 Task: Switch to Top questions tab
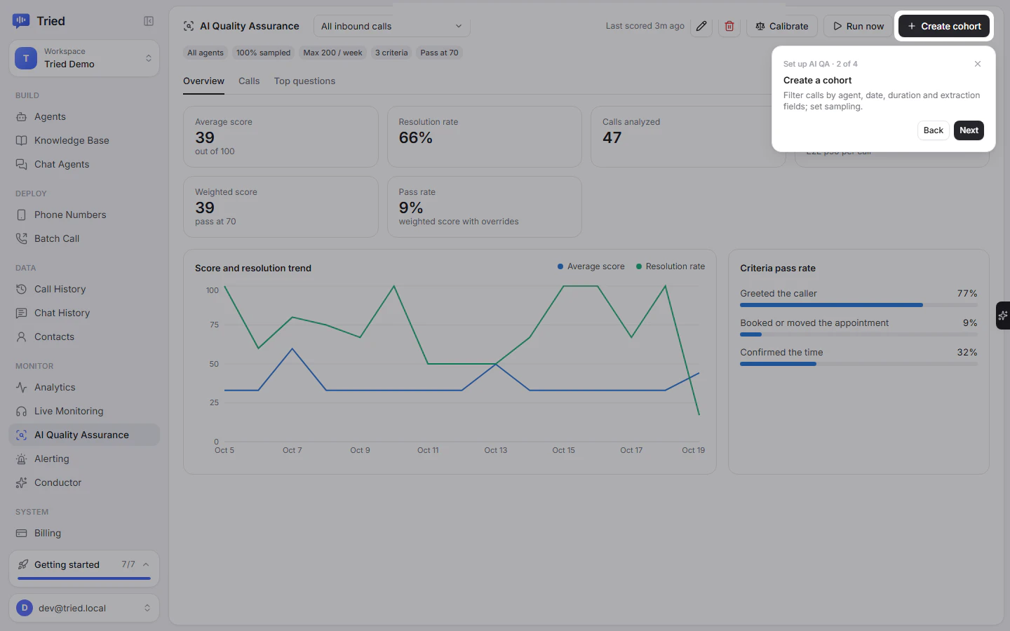click(x=304, y=81)
